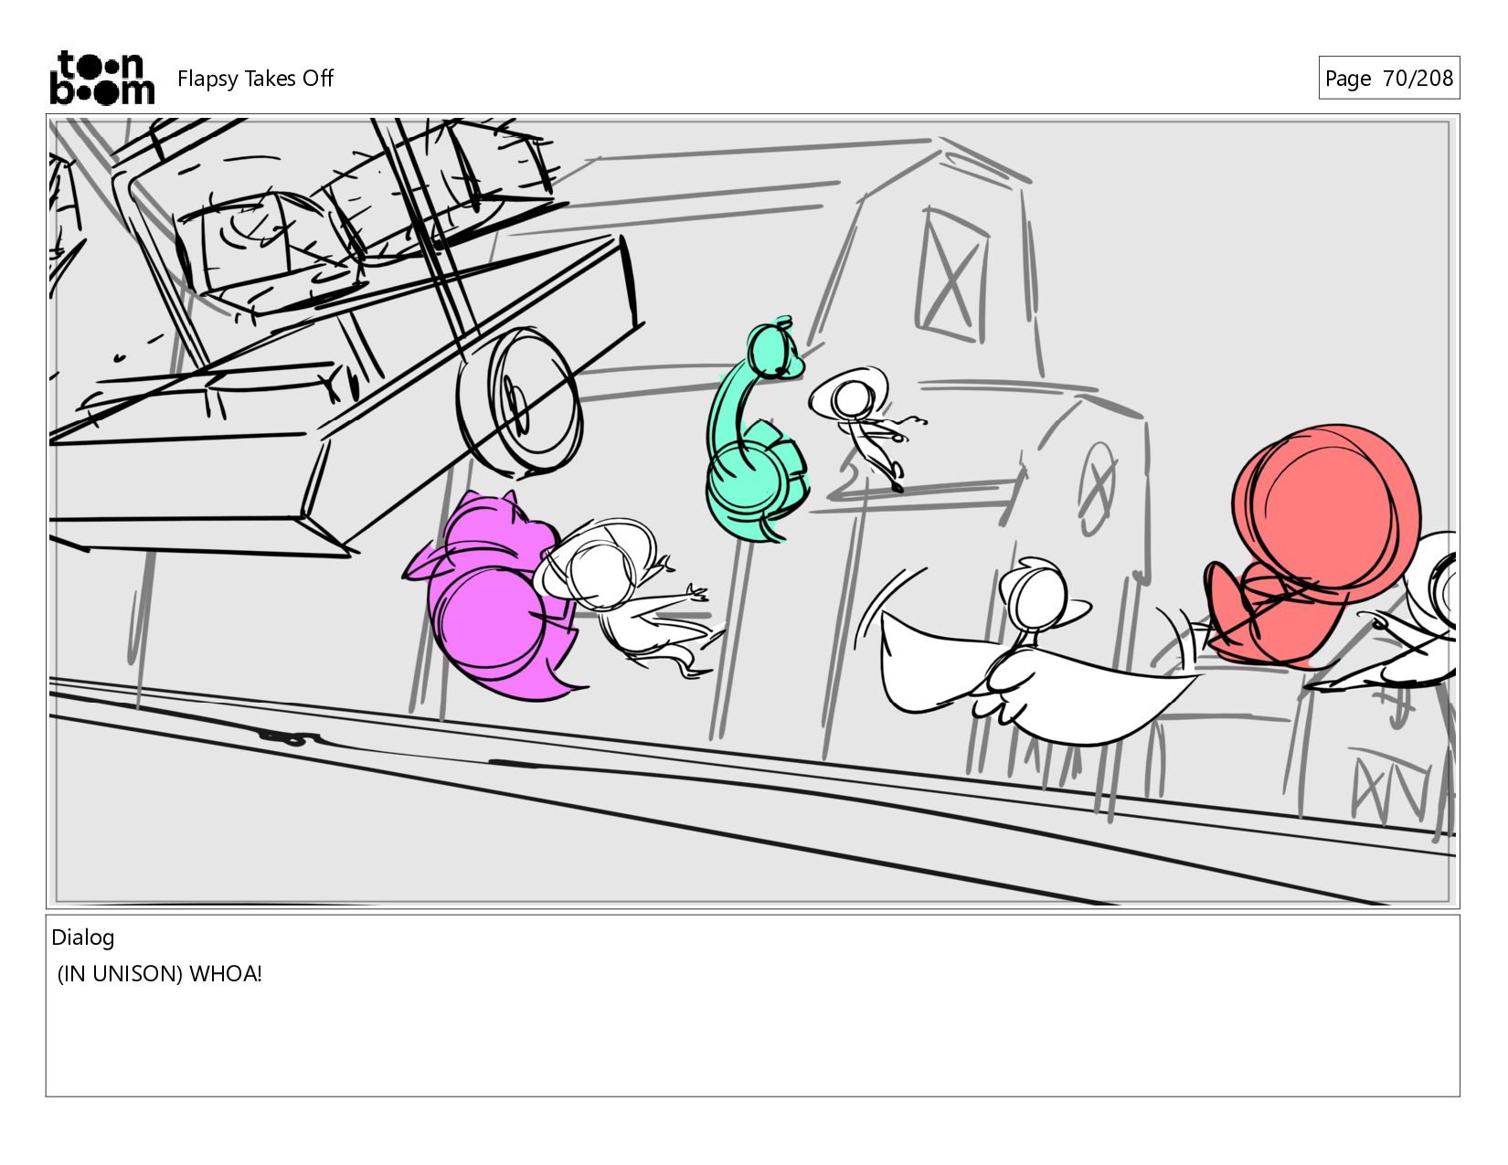The height and width of the screenshot is (1165, 1508).
Task: Click the 'Page 70/208' page indicator
Action: pos(1388,79)
